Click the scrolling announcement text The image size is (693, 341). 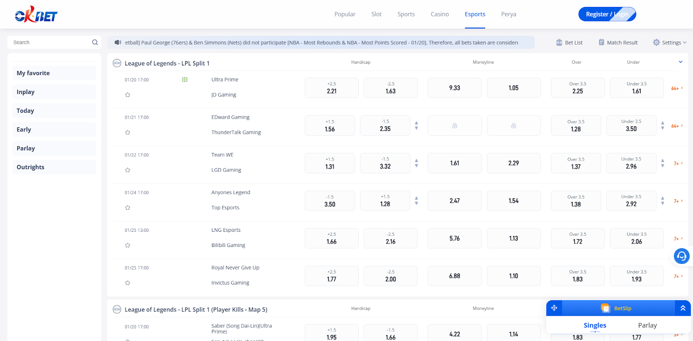pyautogui.click(x=321, y=42)
